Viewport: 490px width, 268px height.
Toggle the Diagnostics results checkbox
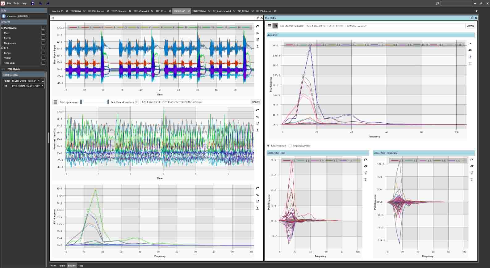(43, 43)
